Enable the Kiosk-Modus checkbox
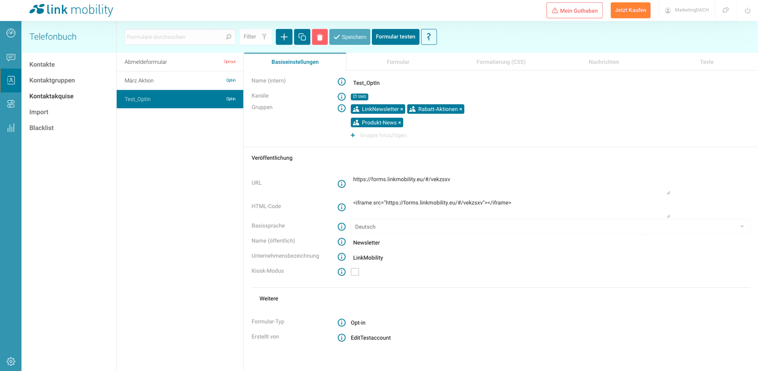Image resolution: width=758 pixels, height=371 pixels. click(355, 272)
